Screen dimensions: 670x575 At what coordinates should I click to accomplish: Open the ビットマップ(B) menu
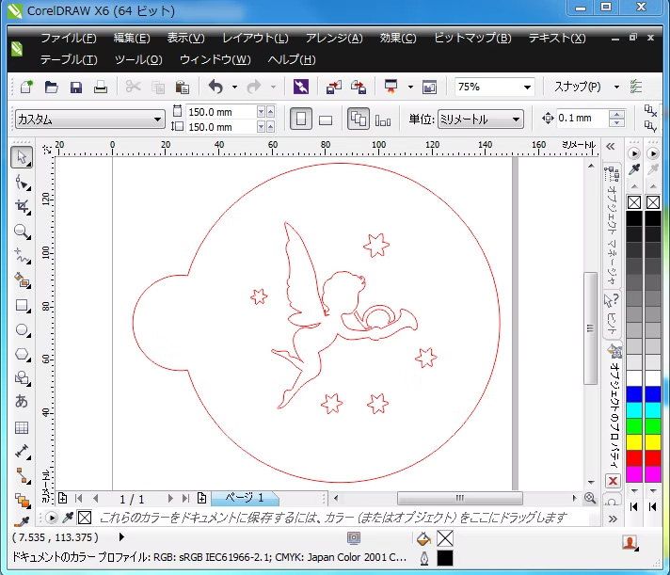[x=472, y=39]
